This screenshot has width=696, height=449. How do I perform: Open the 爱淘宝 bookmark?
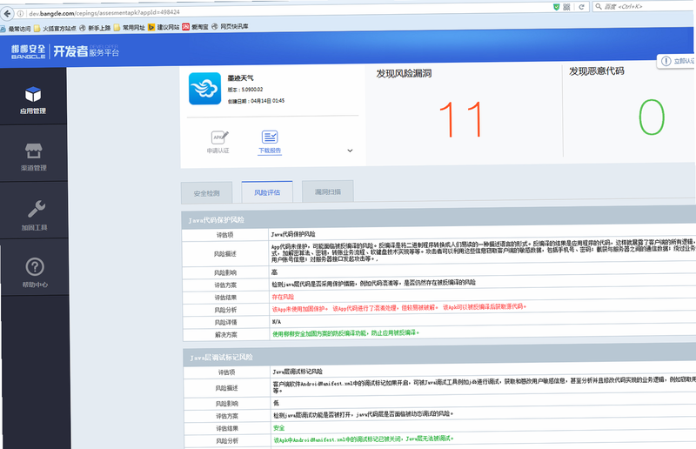pyautogui.click(x=195, y=27)
